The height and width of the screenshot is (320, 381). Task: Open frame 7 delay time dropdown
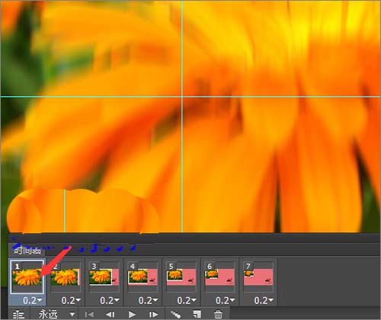tap(264, 300)
